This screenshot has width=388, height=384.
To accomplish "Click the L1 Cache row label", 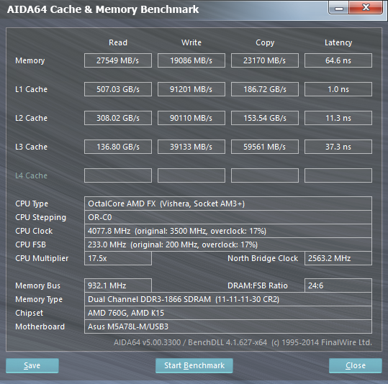I will point(31,89).
